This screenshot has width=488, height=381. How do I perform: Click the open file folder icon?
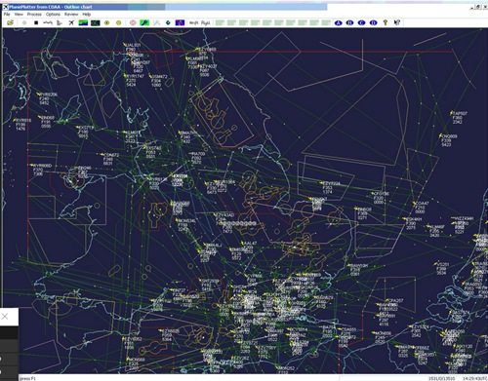click(10, 22)
